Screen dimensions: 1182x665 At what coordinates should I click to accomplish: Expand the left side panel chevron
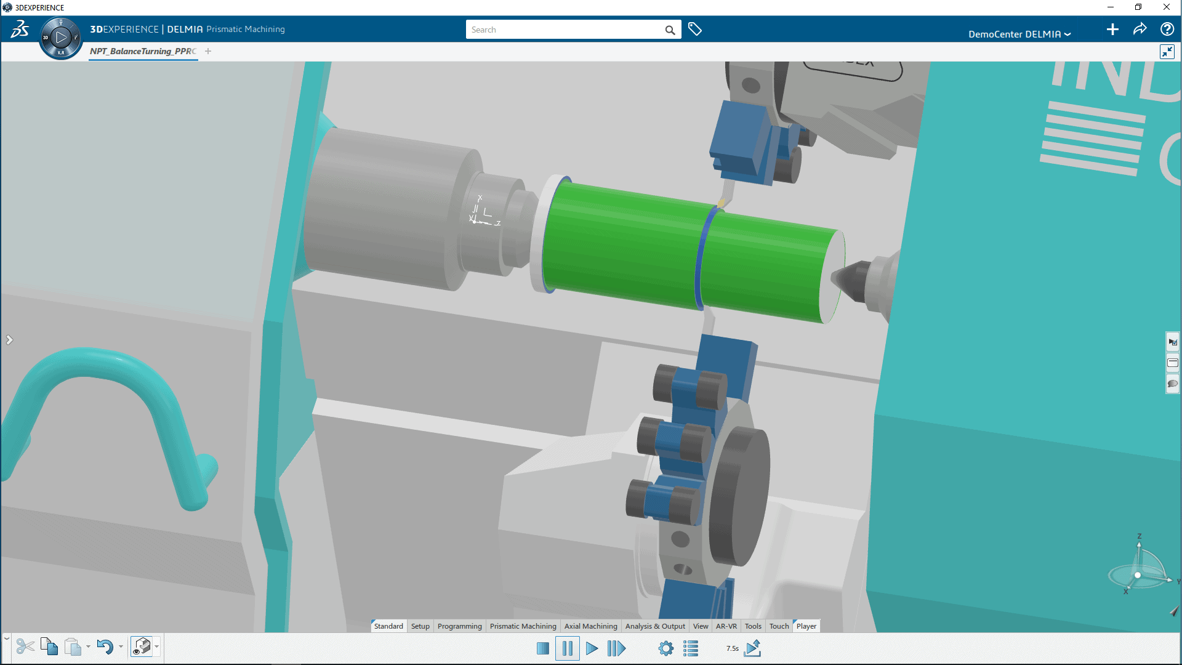pos(9,340)
